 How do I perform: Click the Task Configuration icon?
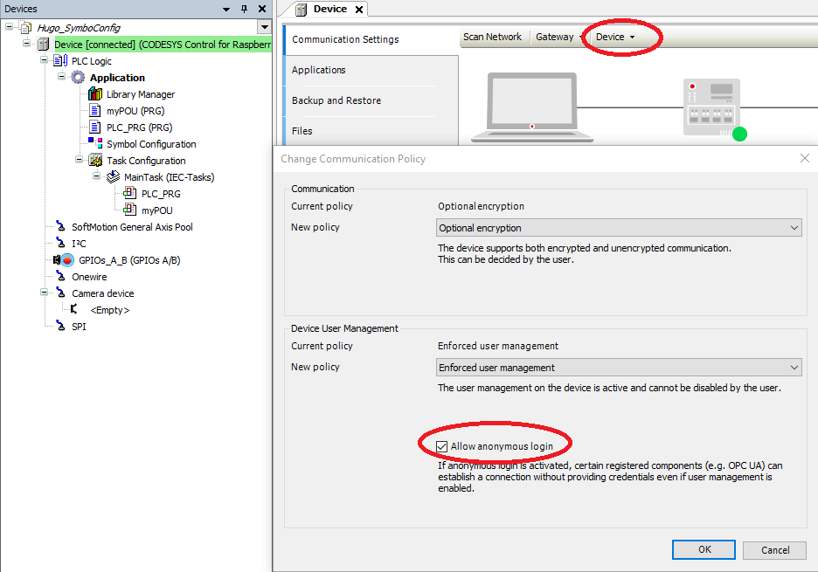click(95, 161)
